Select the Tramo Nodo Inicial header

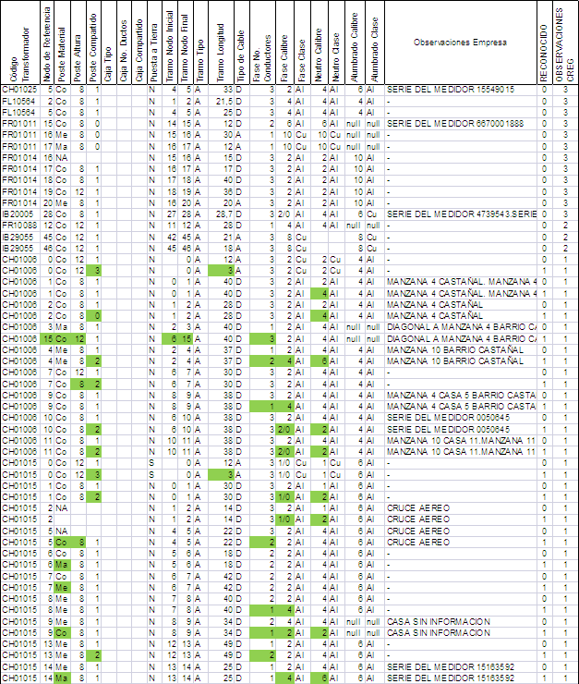tap(169, 43)
